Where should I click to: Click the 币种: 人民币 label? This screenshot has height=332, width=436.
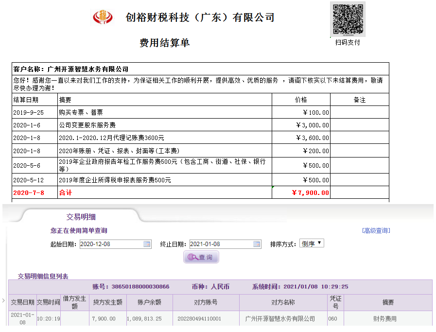[210, 287]
